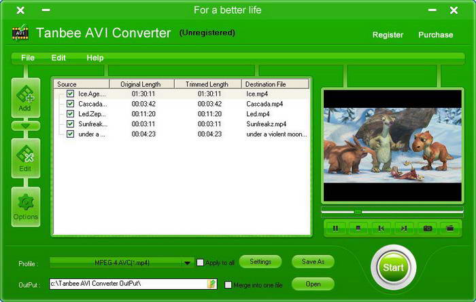476x302 pixels.
Task: Open the Edit menu in menu bar
Action: click(x=58, y=58)
